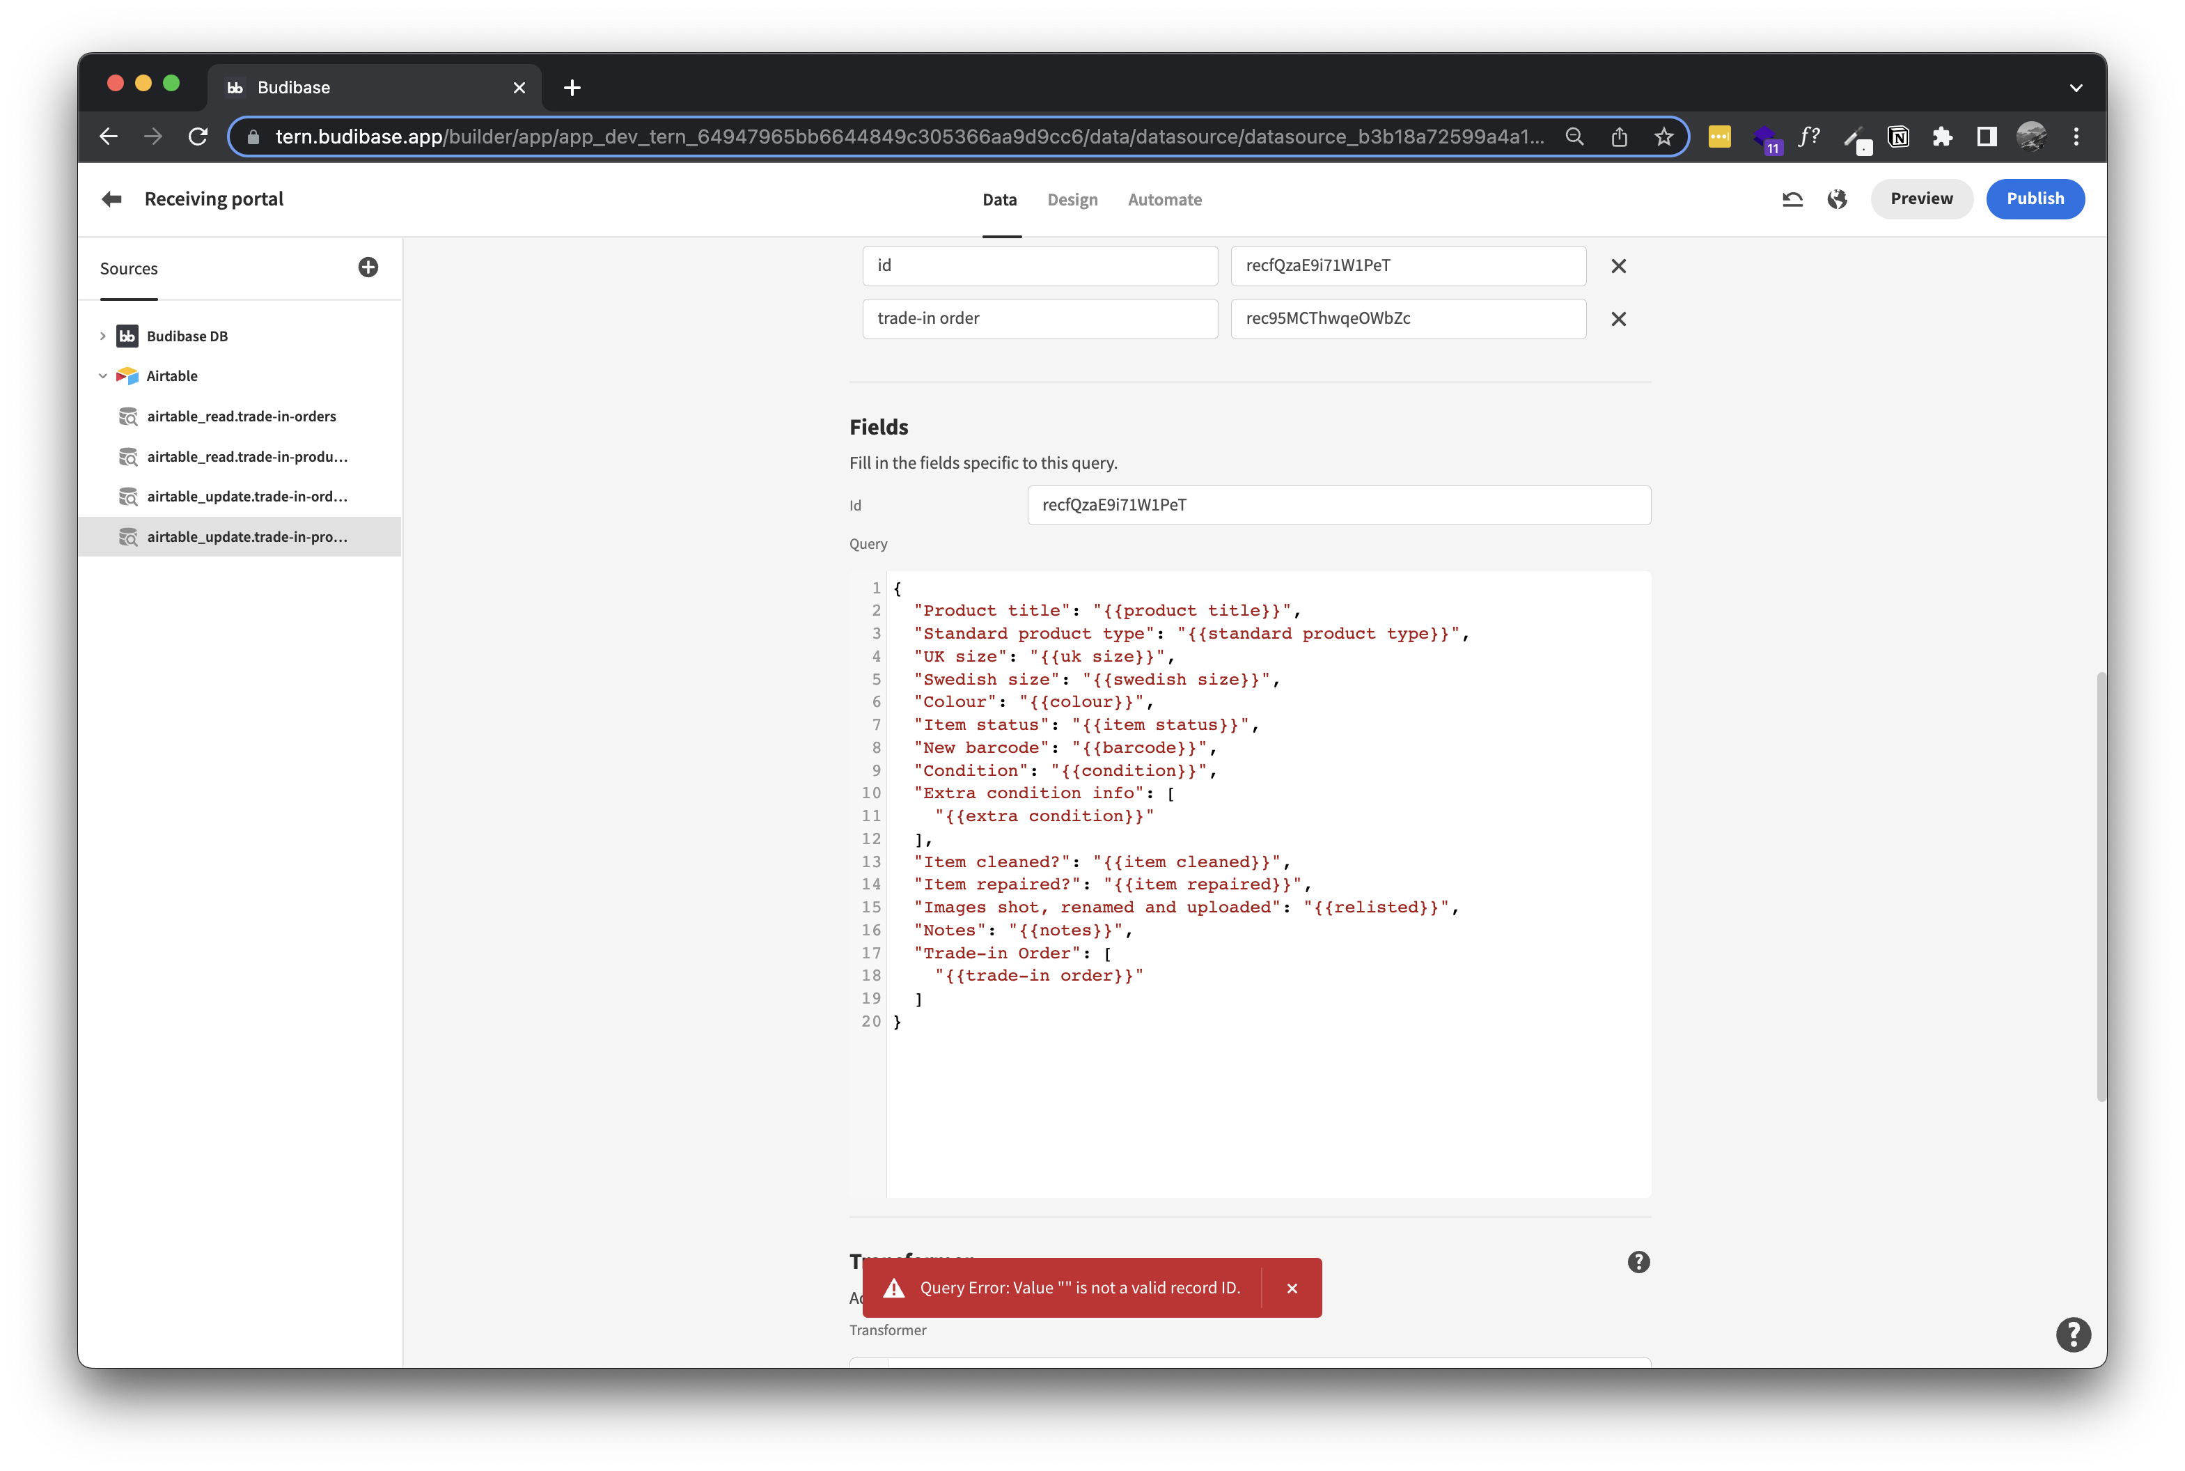Click the page vertical scrollbar
This screenshot has width=2185, height=1471.
(x=2101, y=886)
